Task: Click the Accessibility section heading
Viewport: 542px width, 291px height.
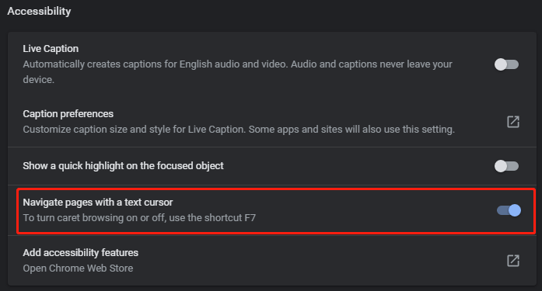Action: tap(39, 12)
